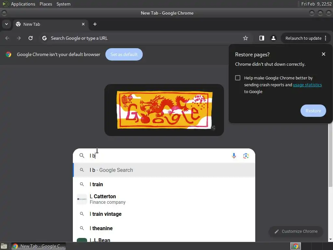Go forward with the right arrow
The height and width of the screenshot is (250, 333).
[x=19, y=38]
